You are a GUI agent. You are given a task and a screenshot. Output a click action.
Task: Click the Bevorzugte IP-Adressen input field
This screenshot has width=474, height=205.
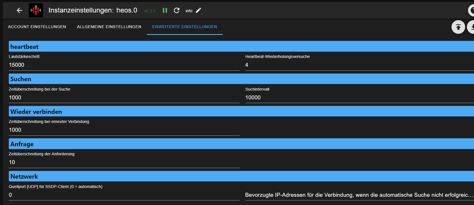(x=360, y=195)
